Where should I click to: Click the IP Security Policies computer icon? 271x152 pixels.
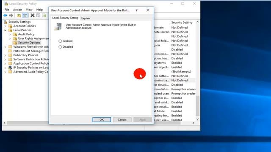coord(10,68)
